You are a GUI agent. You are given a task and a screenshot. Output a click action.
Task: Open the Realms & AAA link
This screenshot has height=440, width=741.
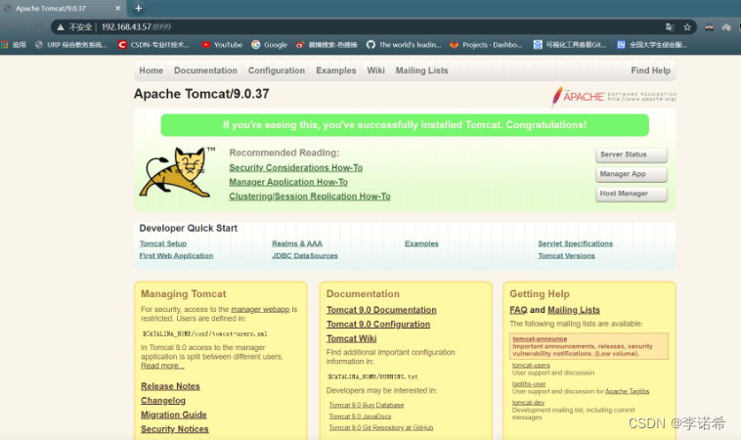(x=297, y=243)
